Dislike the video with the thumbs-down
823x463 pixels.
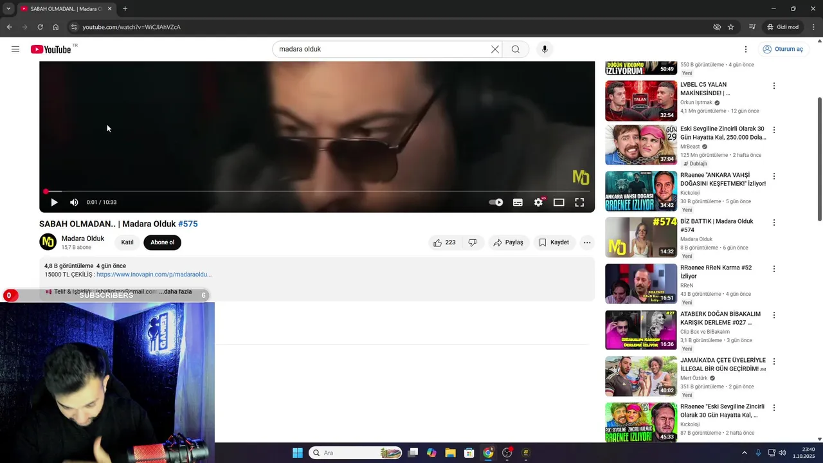[473, 242]
